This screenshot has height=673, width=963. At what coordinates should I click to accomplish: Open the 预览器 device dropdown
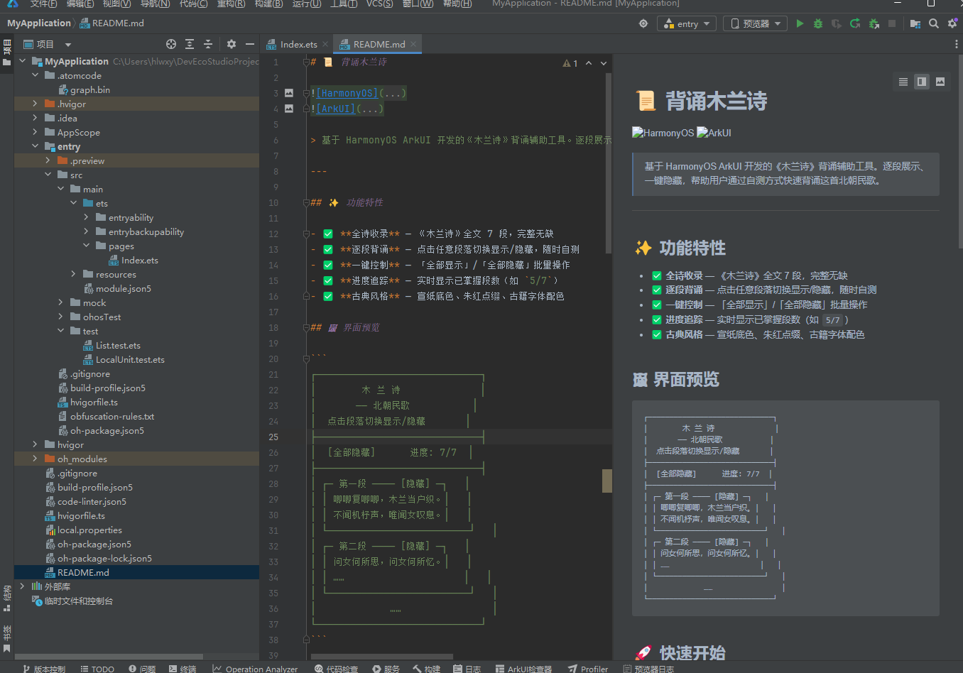755,23
